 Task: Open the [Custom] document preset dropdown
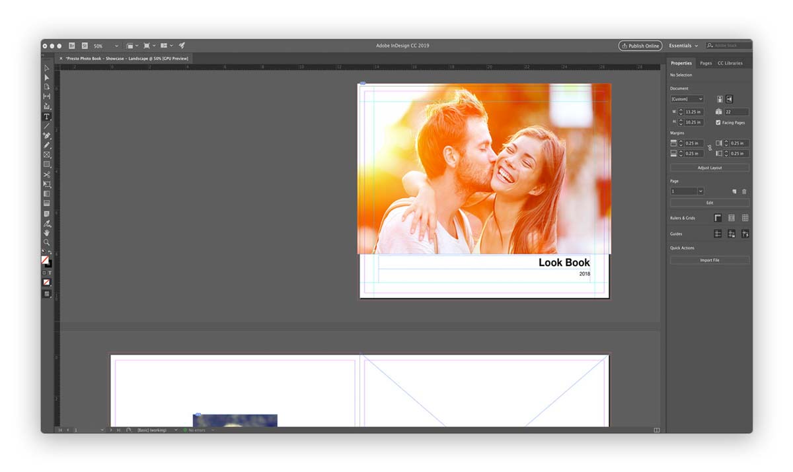tap(687, 99)
